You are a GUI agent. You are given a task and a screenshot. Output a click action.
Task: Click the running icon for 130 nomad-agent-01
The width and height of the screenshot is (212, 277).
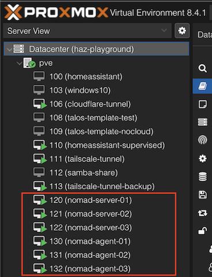coord(40,241)
